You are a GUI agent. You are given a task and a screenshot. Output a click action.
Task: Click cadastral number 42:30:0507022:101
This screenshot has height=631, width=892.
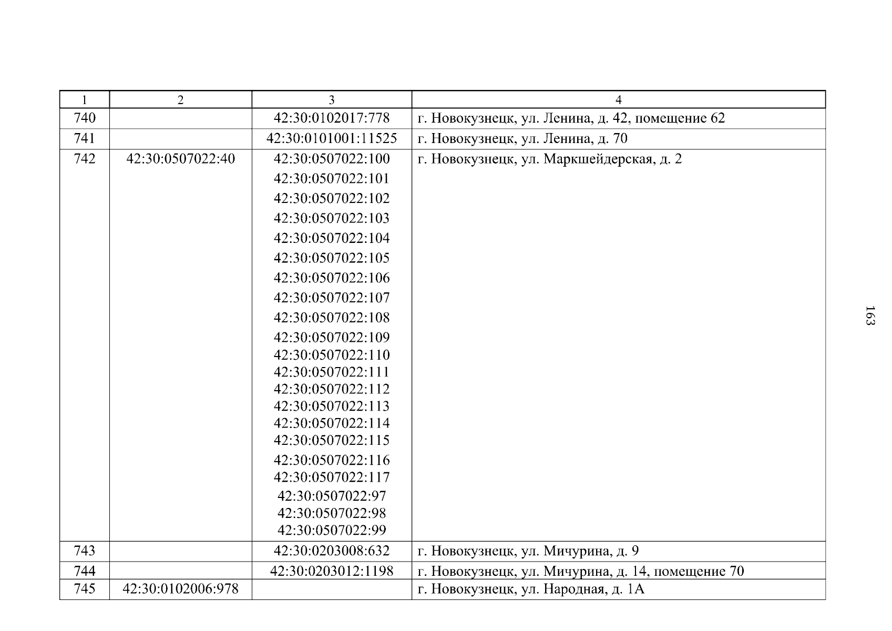click(x=332, y=179)
